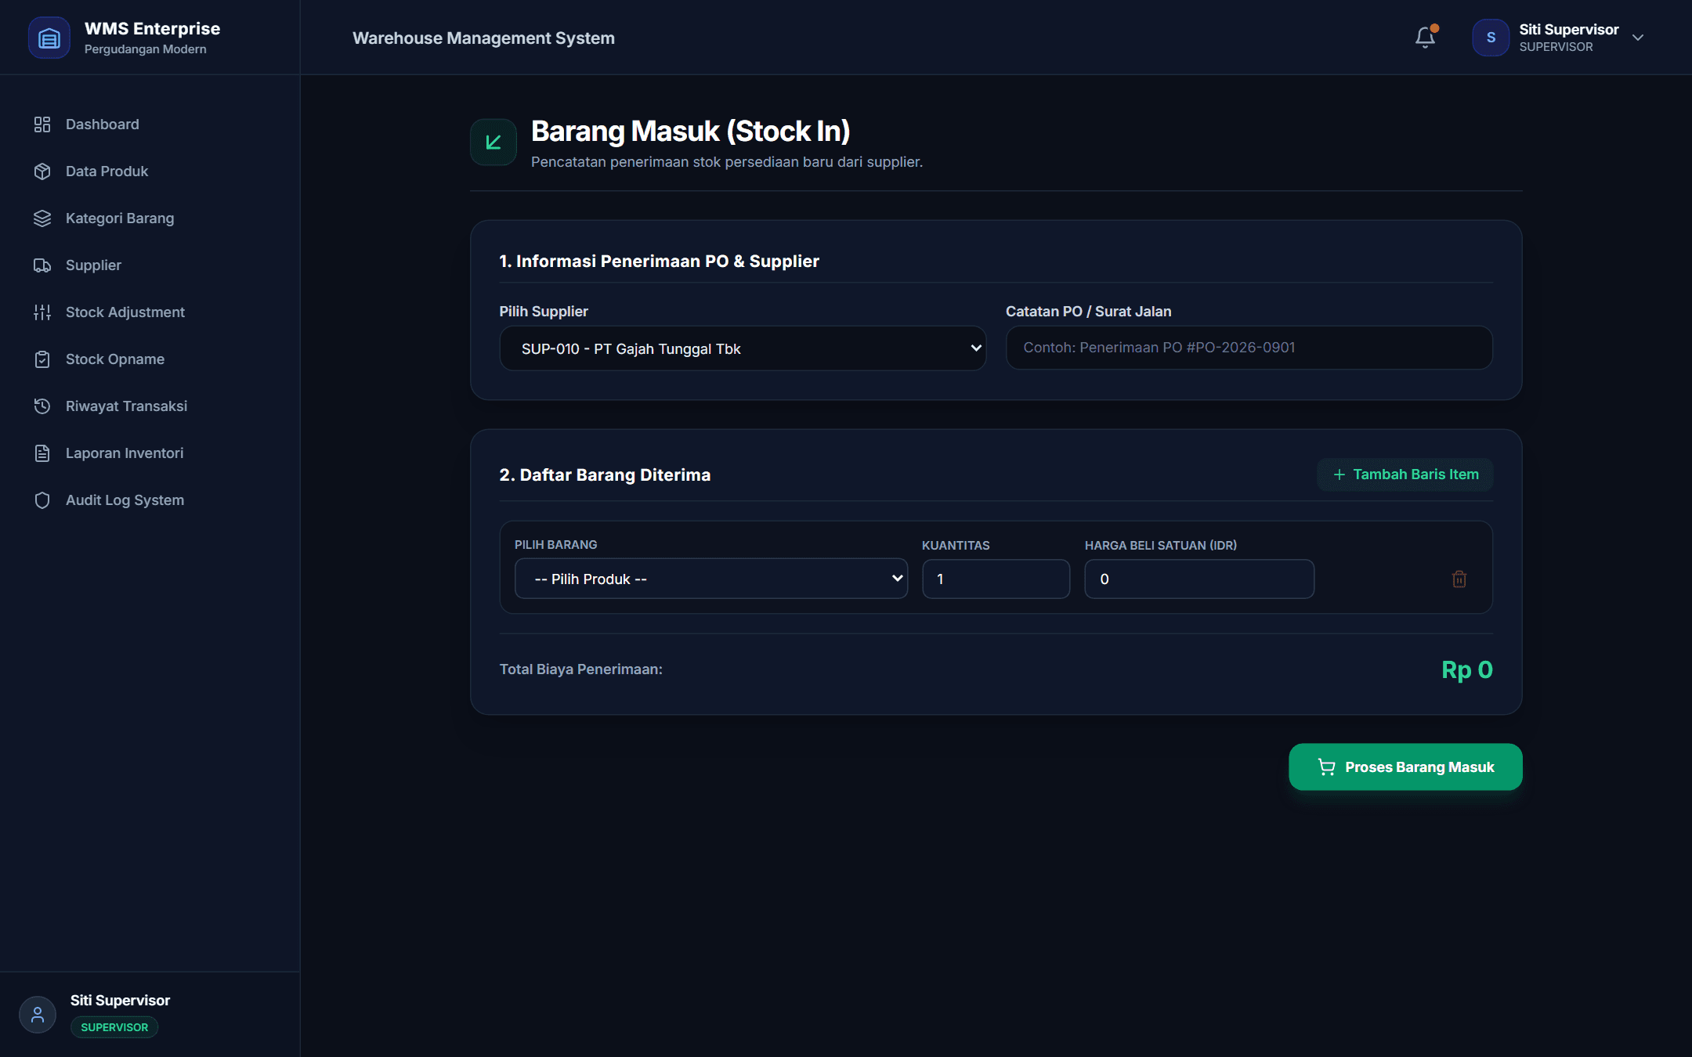Expand the Siti Supervisor account chevron
This screenshot has height=1057, width=1692.
1638,38
